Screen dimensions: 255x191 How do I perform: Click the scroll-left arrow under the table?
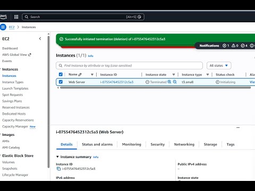point(58,88)
